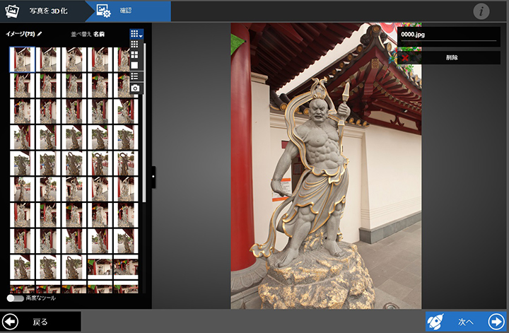This screenshot has height=333, width=509.
Task: Select the third thumbnail in top row
Action: point(74,59)
